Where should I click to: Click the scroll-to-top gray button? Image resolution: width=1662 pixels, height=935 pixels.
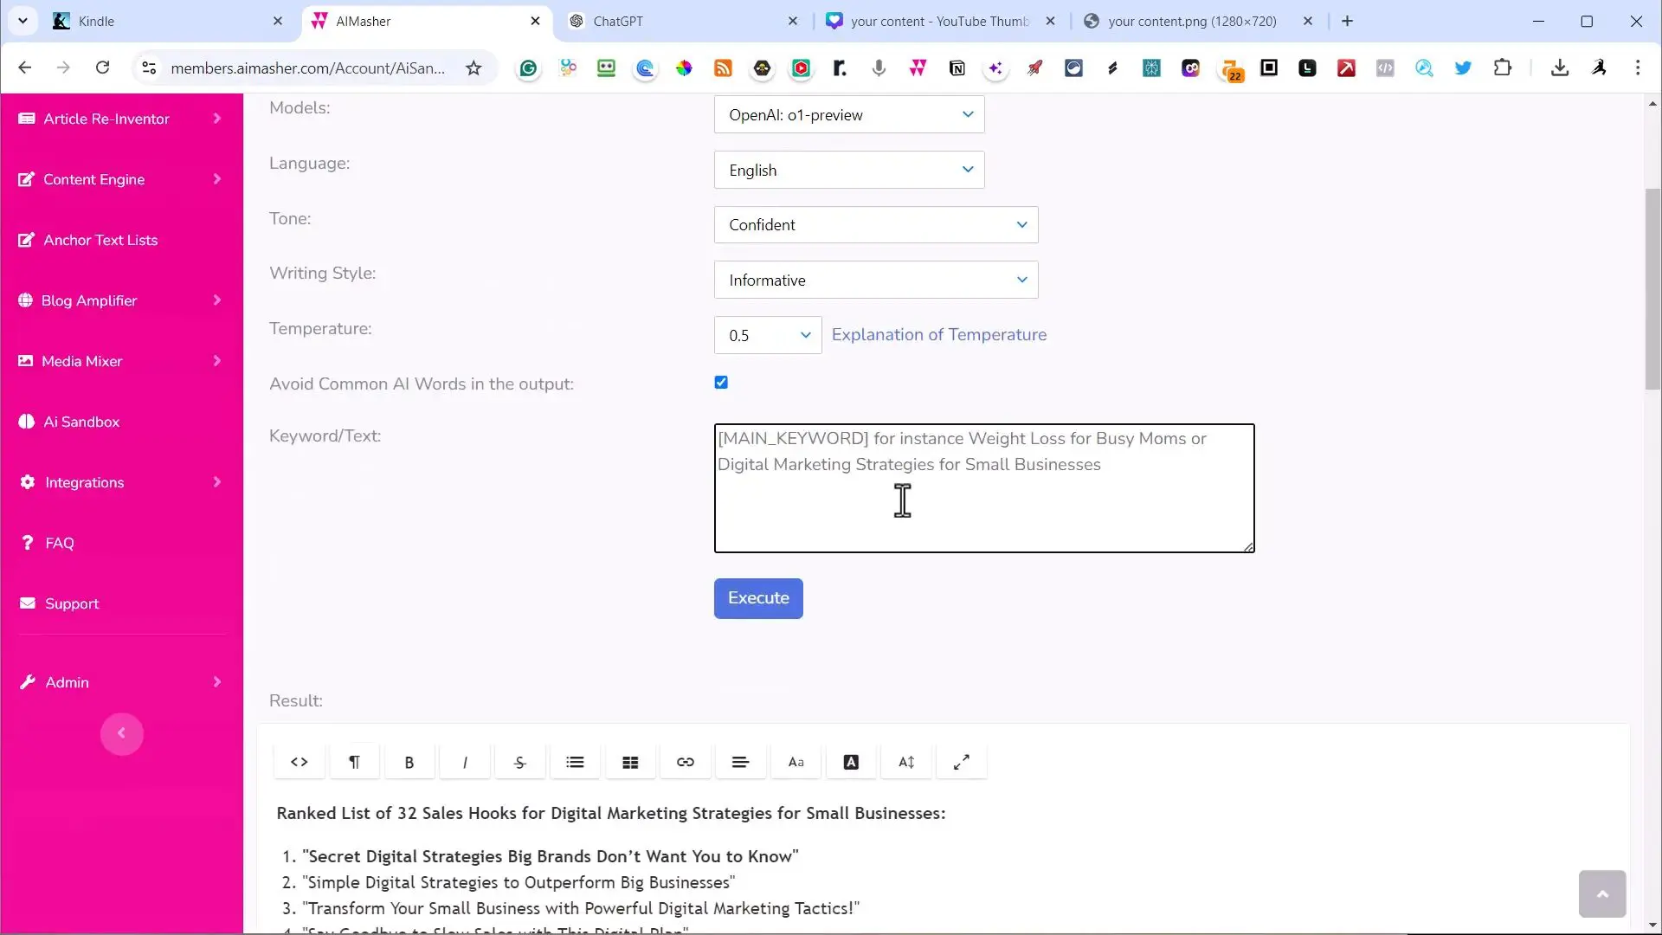coord(1602,894)
